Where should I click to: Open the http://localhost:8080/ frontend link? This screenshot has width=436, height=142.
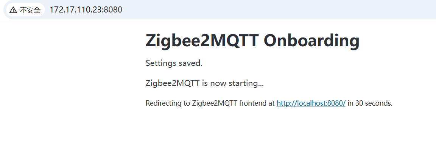(311, 103)
